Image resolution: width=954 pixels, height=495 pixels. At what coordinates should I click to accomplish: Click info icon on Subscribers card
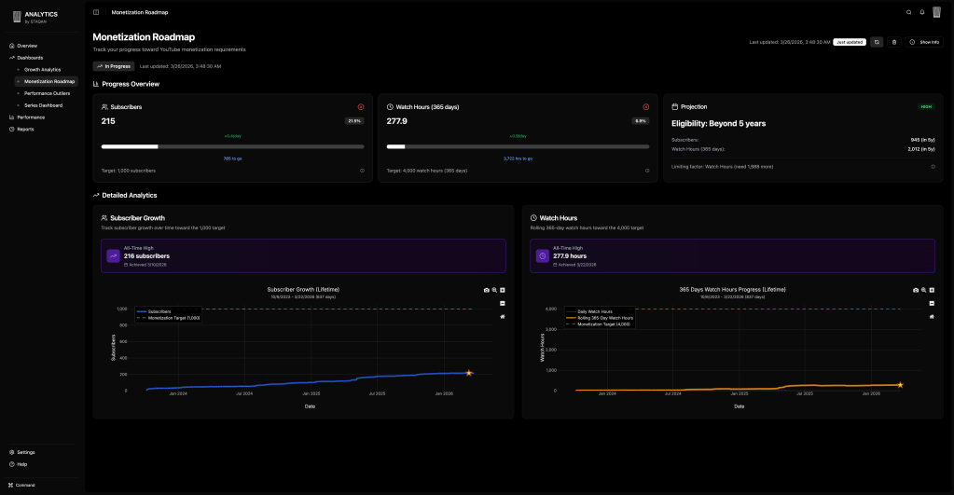coord(362,171)
